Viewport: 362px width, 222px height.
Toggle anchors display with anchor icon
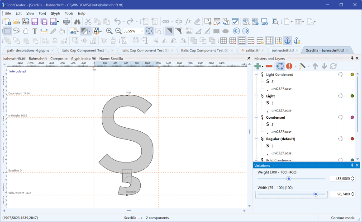pos(287,41)
